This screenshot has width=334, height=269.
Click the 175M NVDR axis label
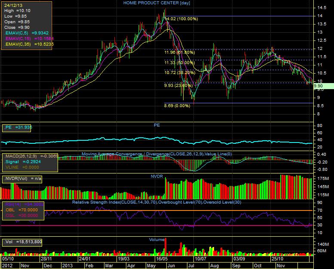323,178
